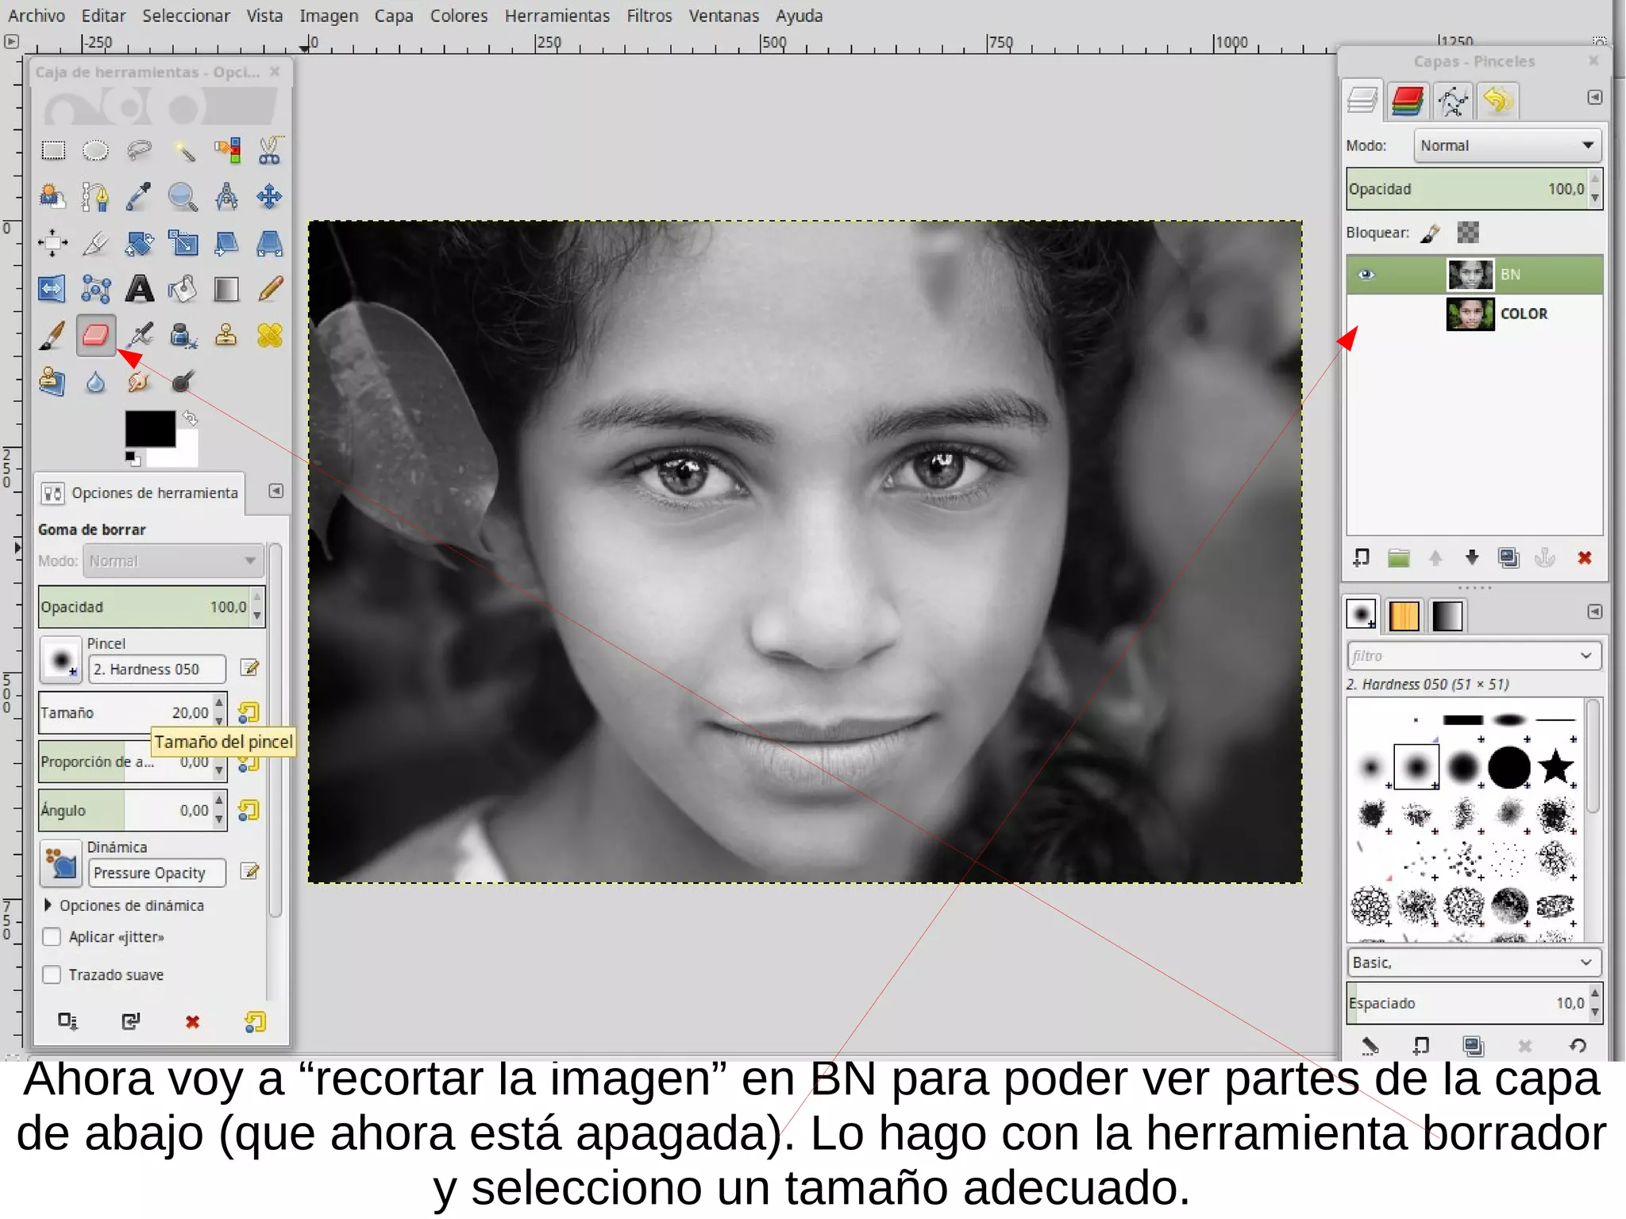1626x1219 pixels.
Task: Select the Measure compass tool
Action: point(227,196)
